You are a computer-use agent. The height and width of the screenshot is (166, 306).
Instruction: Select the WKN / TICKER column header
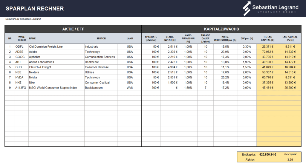point(22,38)
